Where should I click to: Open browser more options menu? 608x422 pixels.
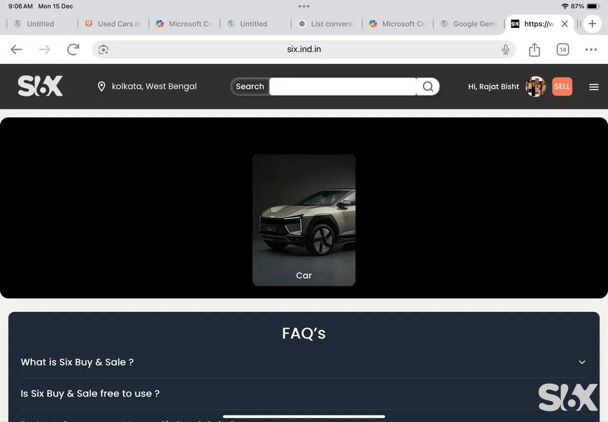point(591,49)
